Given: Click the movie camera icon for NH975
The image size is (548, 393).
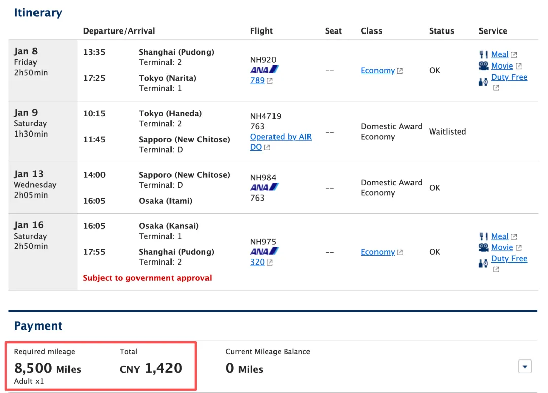Looking at the screenshot, I should tap(484, 248).
